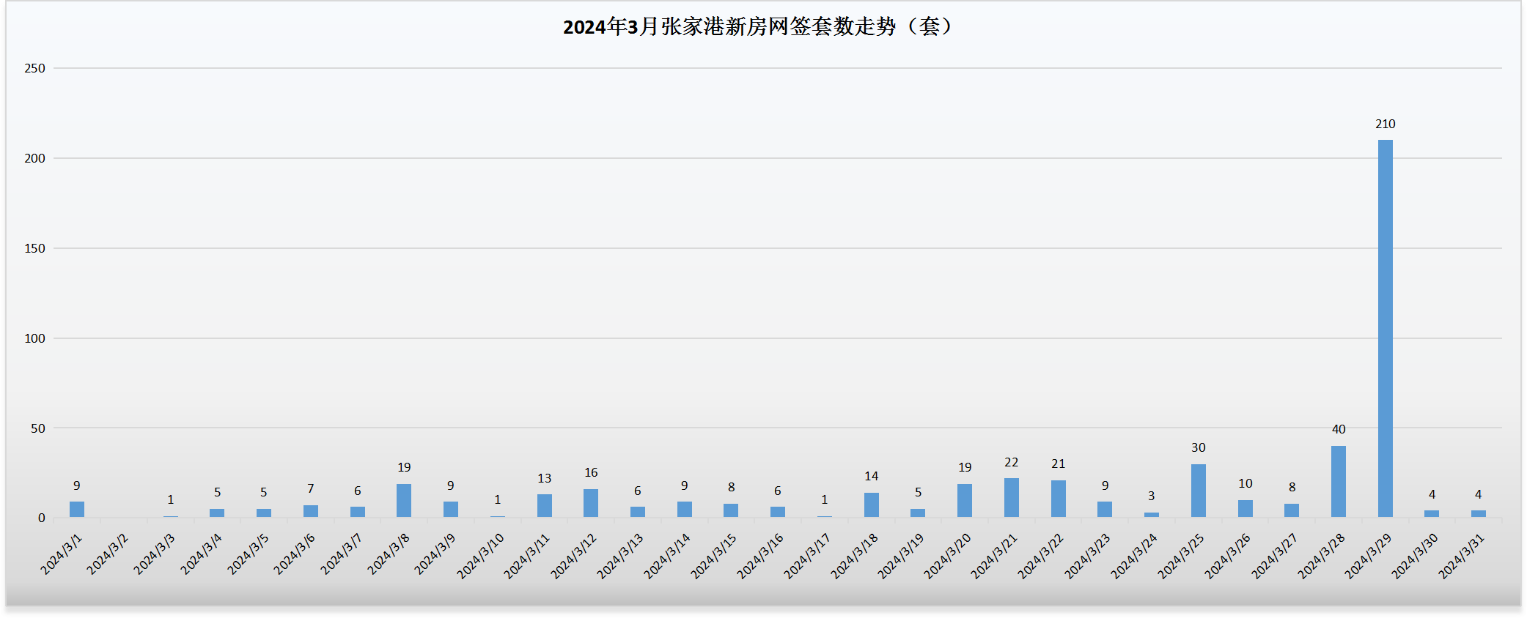Viewport: 1527px width, 618px height.
Task: Select the 2024/3/25 bar showing 30
Action: (1199, 491)
